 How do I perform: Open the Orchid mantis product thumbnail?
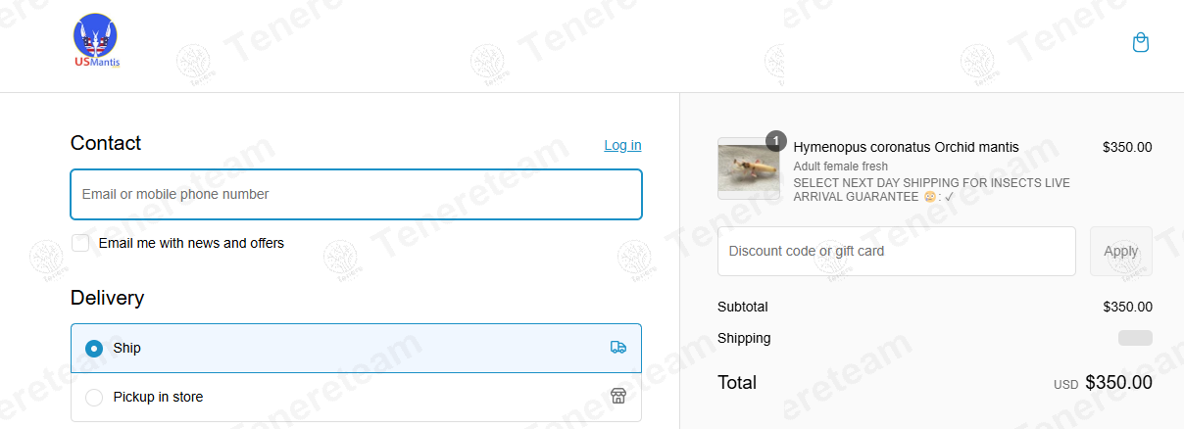749,168
